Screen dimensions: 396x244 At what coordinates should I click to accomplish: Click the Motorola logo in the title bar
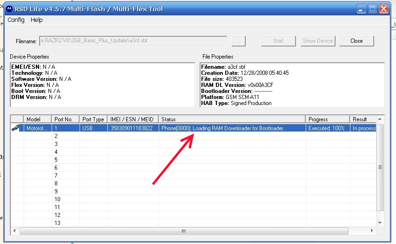click(9, 9)
